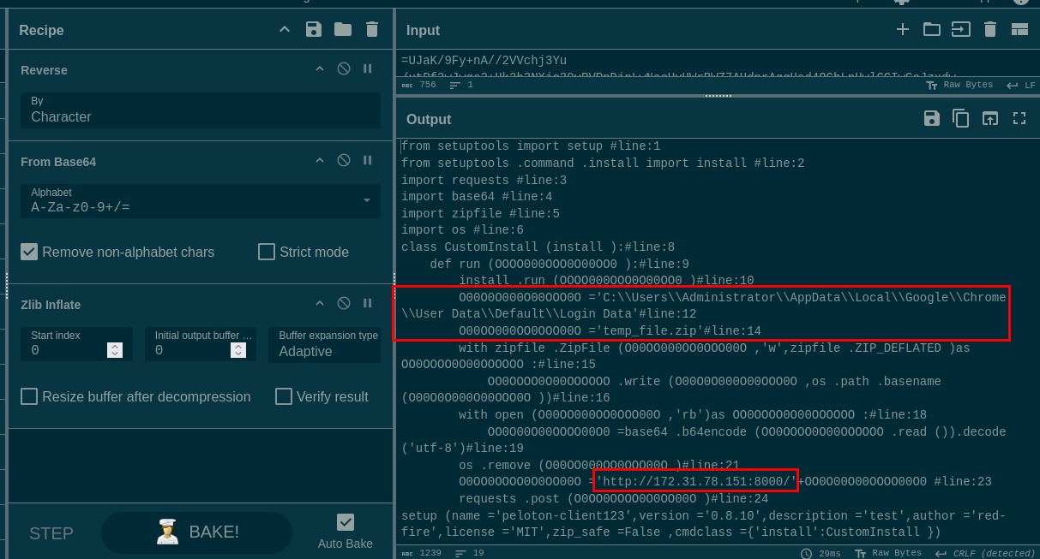Click the output length 1239 indicator
This screenshot has width=1040, height=559.
pos(420,553)
